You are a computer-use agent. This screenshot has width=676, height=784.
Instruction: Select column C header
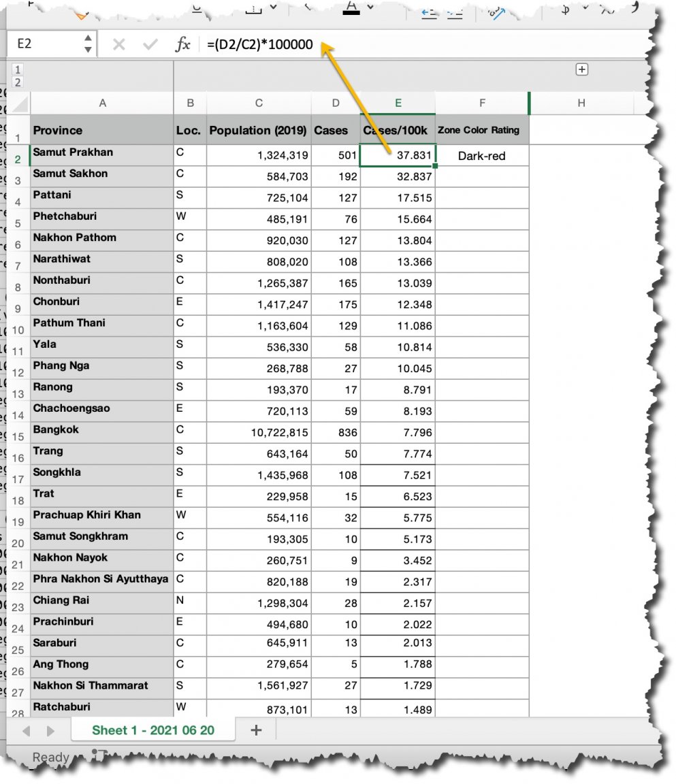pos(259,103)
